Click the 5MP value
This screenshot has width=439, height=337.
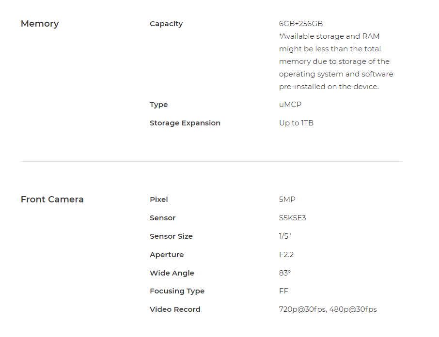point(287,199)
